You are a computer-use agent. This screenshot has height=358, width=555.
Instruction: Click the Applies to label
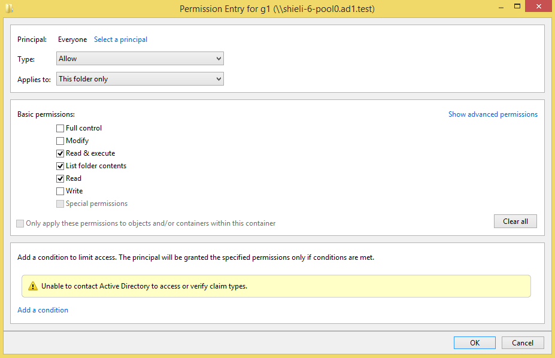pyautogui.click(x=34, y=79)
